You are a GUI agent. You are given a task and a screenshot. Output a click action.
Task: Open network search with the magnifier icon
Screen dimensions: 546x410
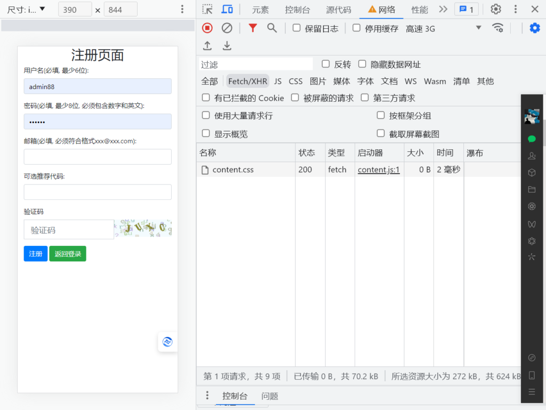(x=272, y=28)
